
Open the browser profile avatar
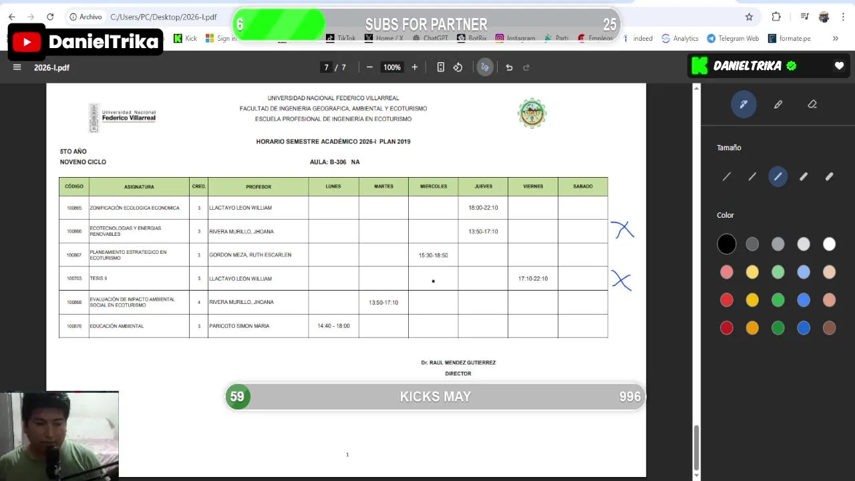coord(824,17)
